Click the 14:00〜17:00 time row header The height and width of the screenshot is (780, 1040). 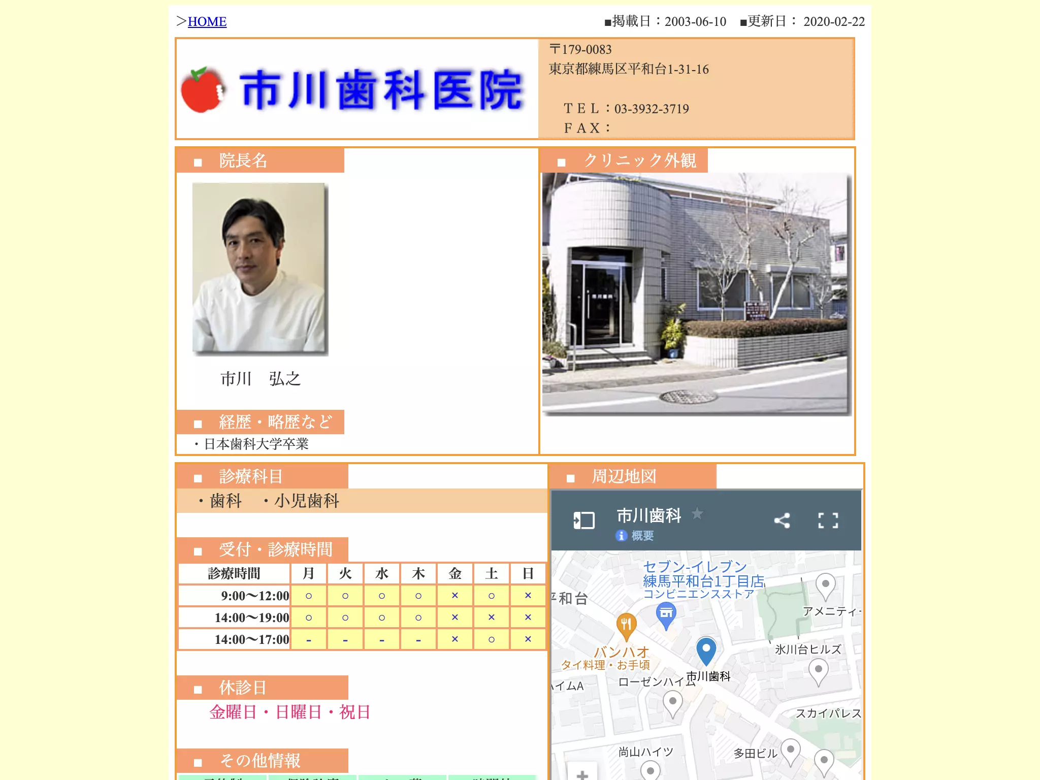[234, 639]
